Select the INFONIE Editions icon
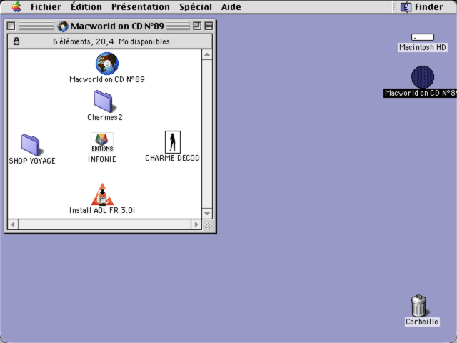Image resolution: width=457 pixels, height=343 pixels. (101, 142)
